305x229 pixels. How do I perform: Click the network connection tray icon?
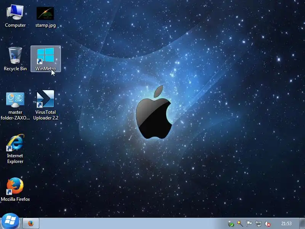coord(258,224)
